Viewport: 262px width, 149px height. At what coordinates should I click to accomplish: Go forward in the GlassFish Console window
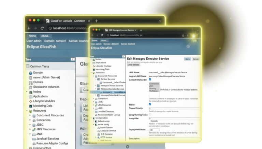(x=35, y=28)
